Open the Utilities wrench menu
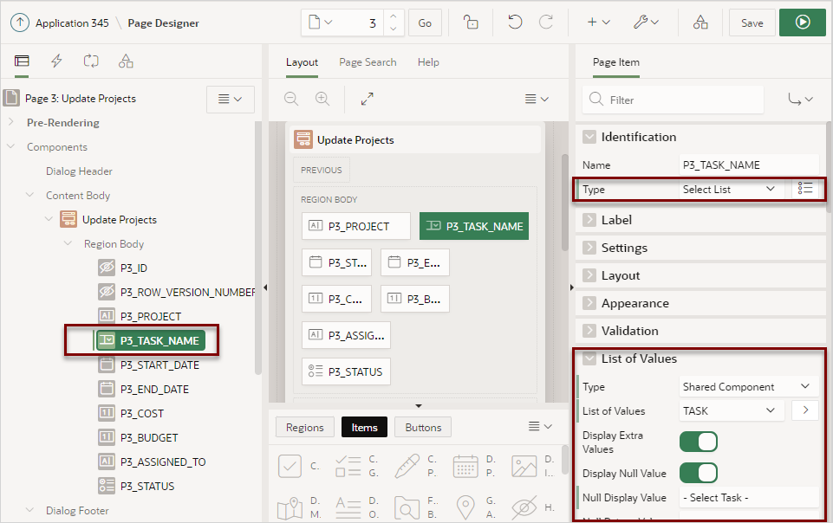 point(646,23)
